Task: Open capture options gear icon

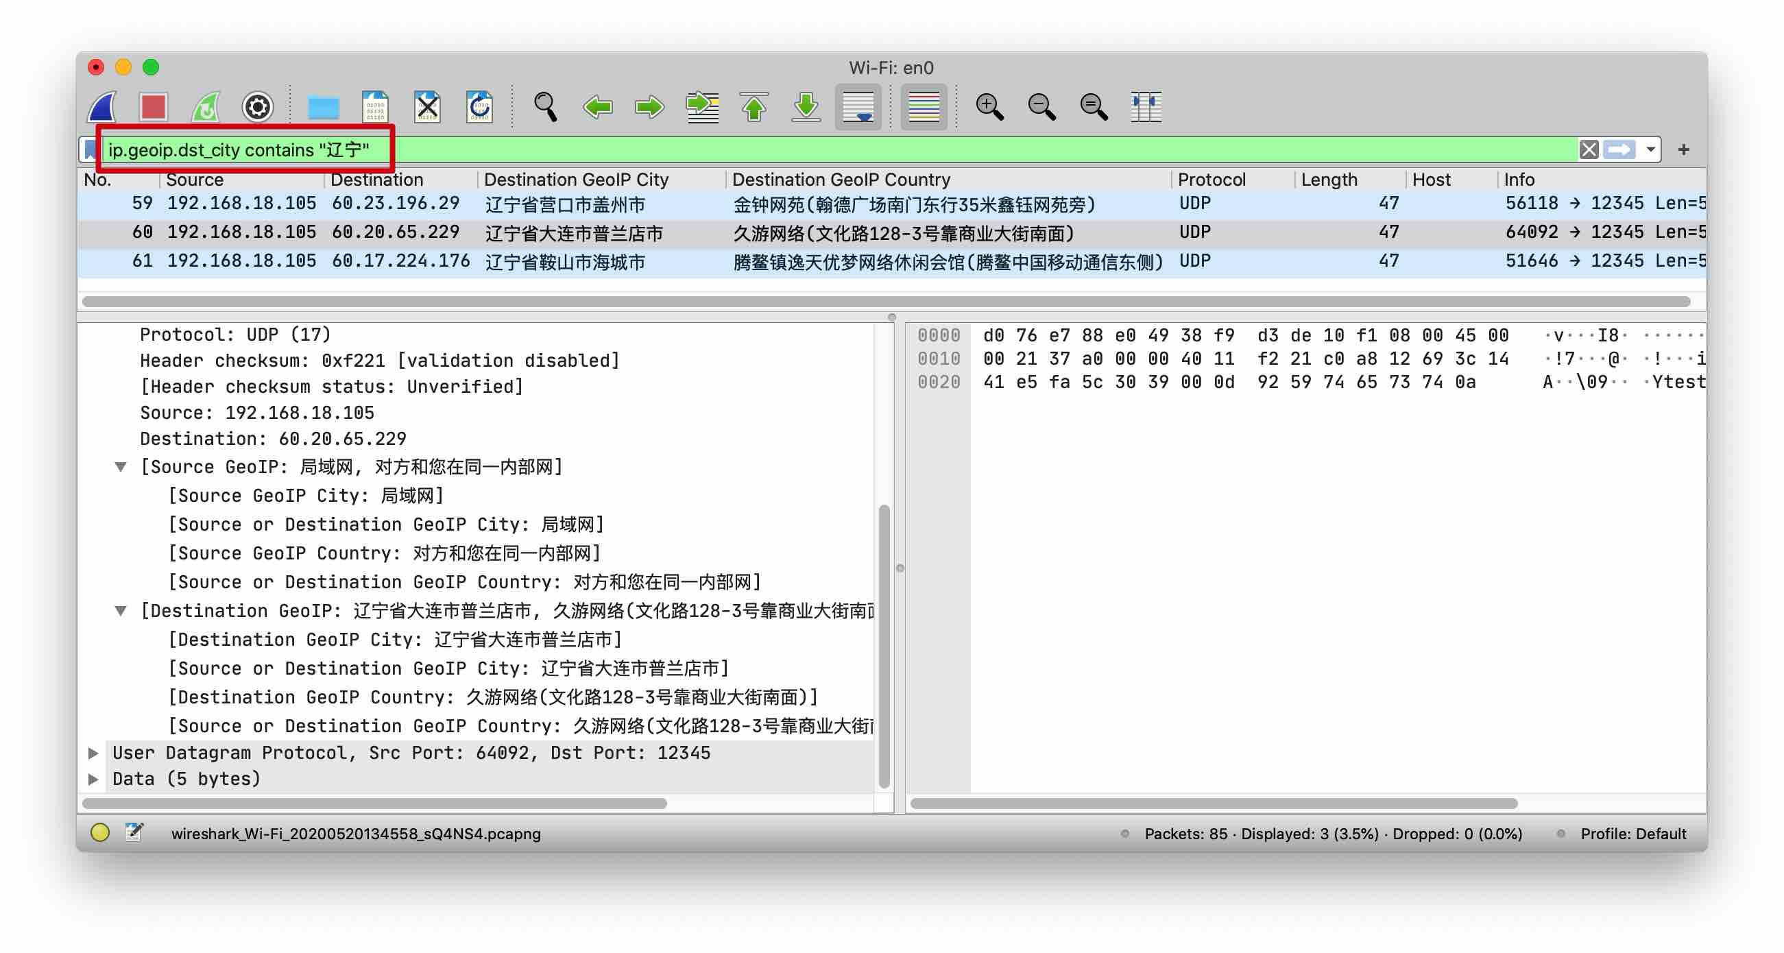Action: [x=257, y=107]
